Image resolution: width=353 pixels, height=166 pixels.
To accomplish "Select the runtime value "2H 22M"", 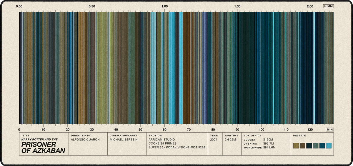I will pos(231,140).
